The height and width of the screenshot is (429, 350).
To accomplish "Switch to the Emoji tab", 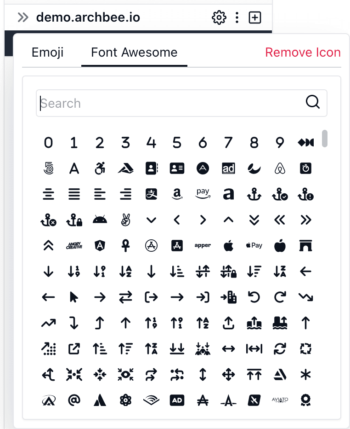I will click(47, 52).
